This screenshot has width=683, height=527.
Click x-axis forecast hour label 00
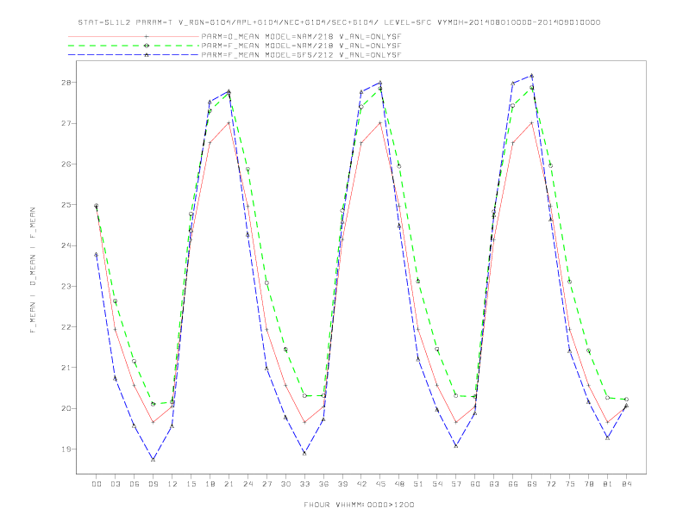point(97,484)
